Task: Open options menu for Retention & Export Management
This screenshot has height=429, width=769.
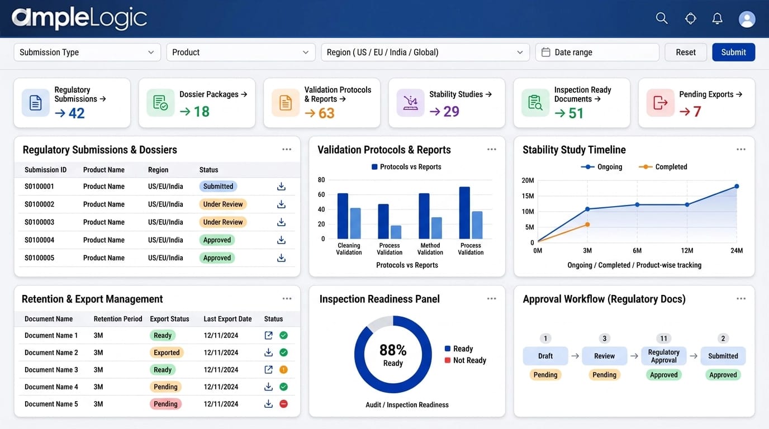Action: pos(287,299)
